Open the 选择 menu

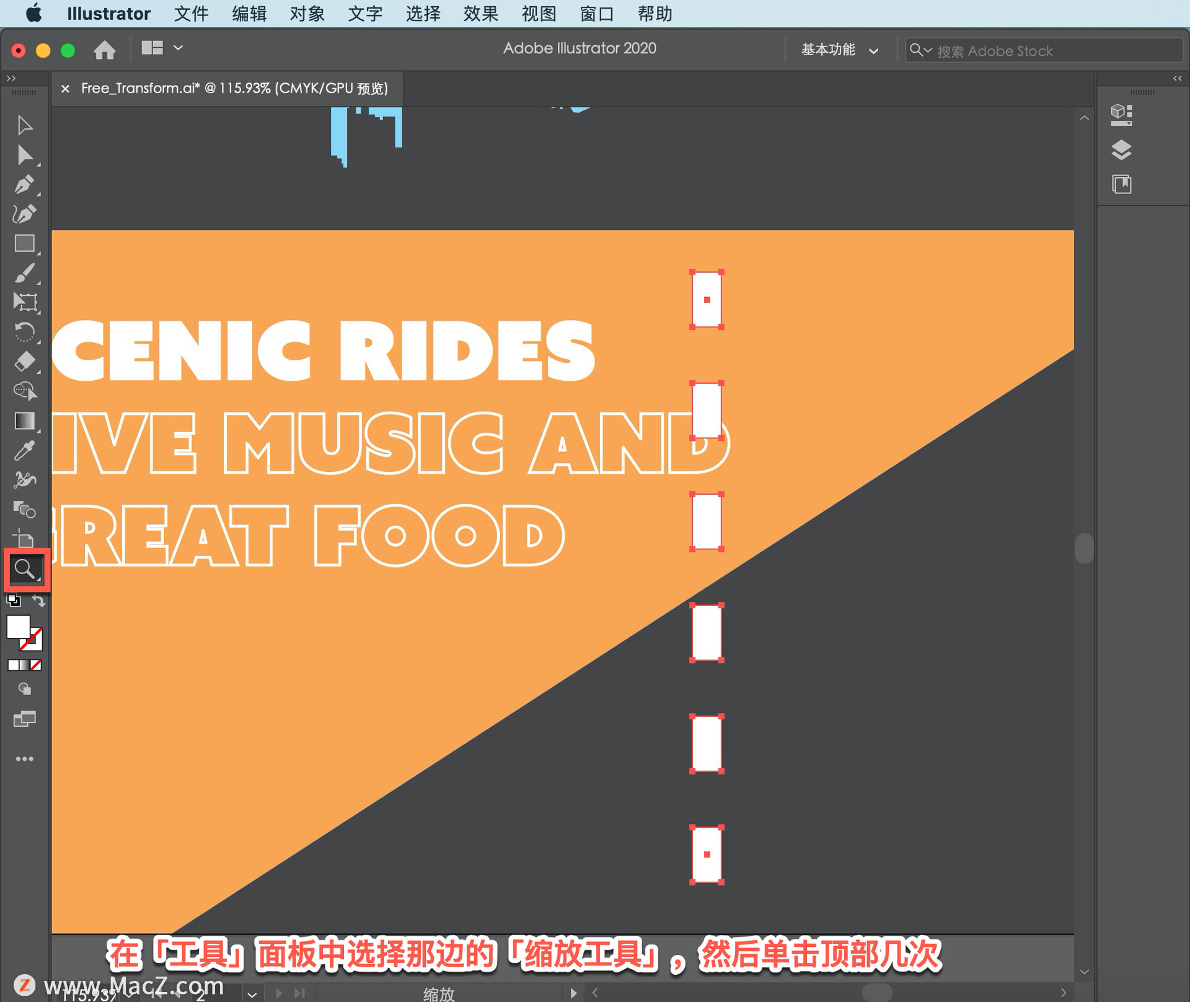coord(423,13)
